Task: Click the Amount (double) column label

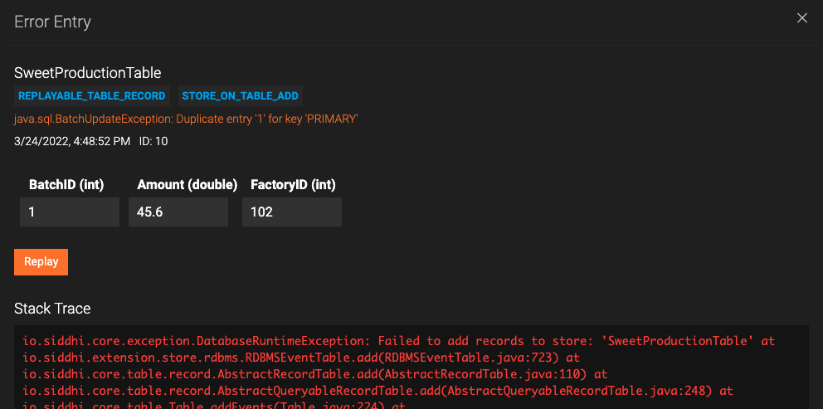Action: (187, 185)
